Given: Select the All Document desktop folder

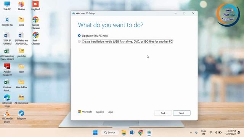Looking at the screenshot, I should 21,99.
